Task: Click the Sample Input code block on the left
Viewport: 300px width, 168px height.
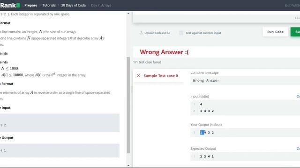Action: click(60, 123)
